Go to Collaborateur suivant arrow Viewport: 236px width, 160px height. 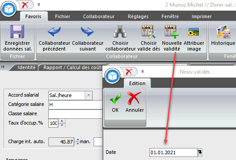87,31
